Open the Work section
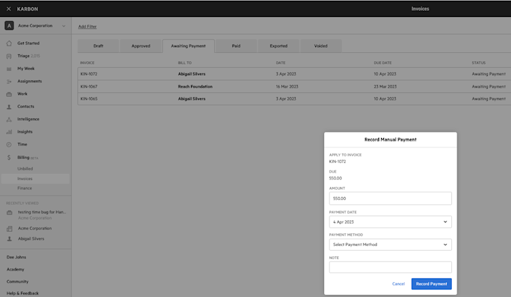The width and height of the screenshot is (511, 297). point(22,94)
